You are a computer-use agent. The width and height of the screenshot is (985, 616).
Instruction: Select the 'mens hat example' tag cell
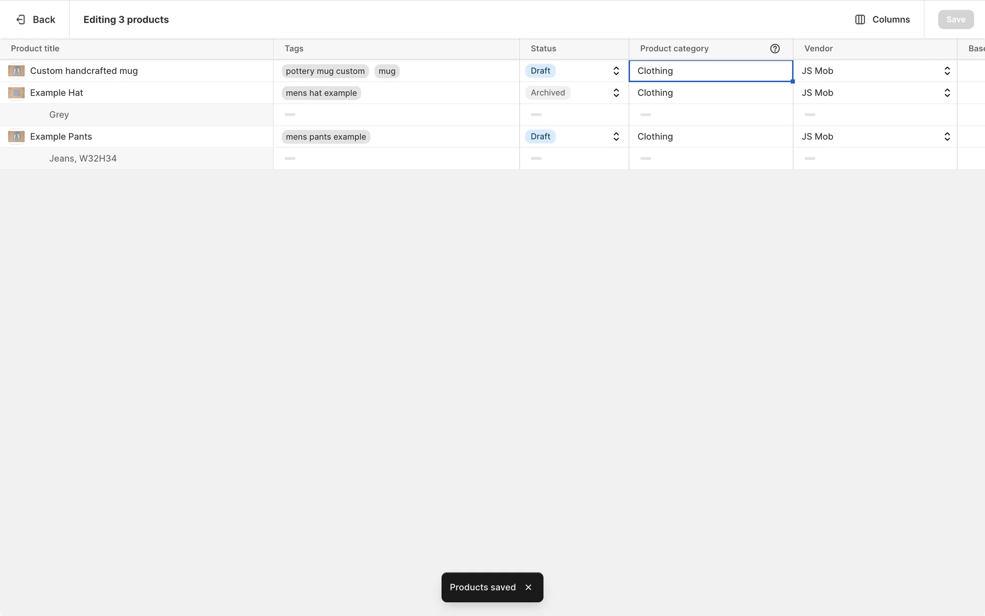coord(321,93)
